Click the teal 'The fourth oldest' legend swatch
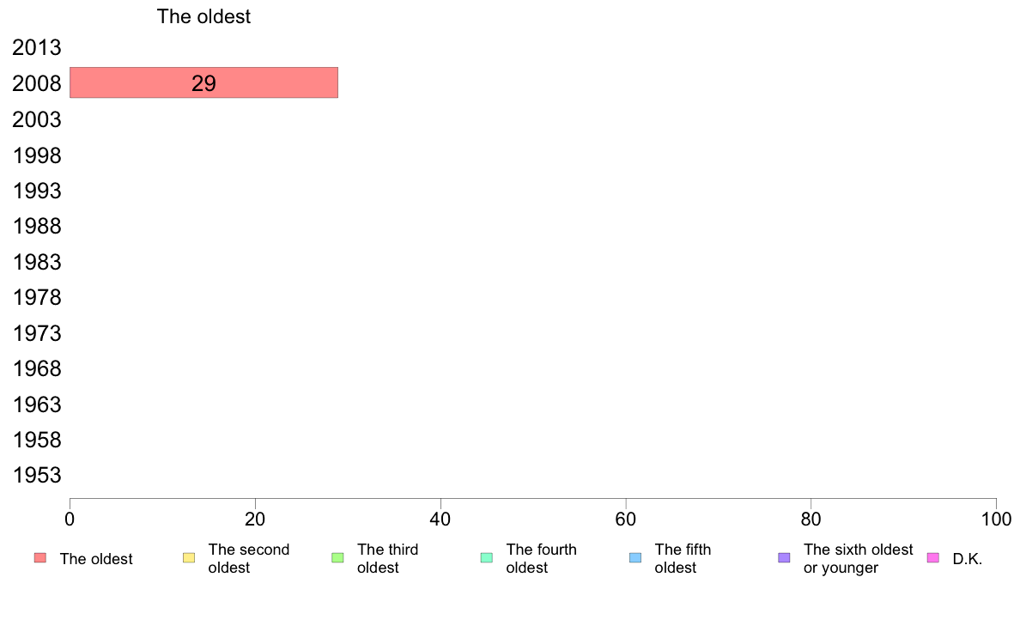1020x632 pixels. coord(487,558)
